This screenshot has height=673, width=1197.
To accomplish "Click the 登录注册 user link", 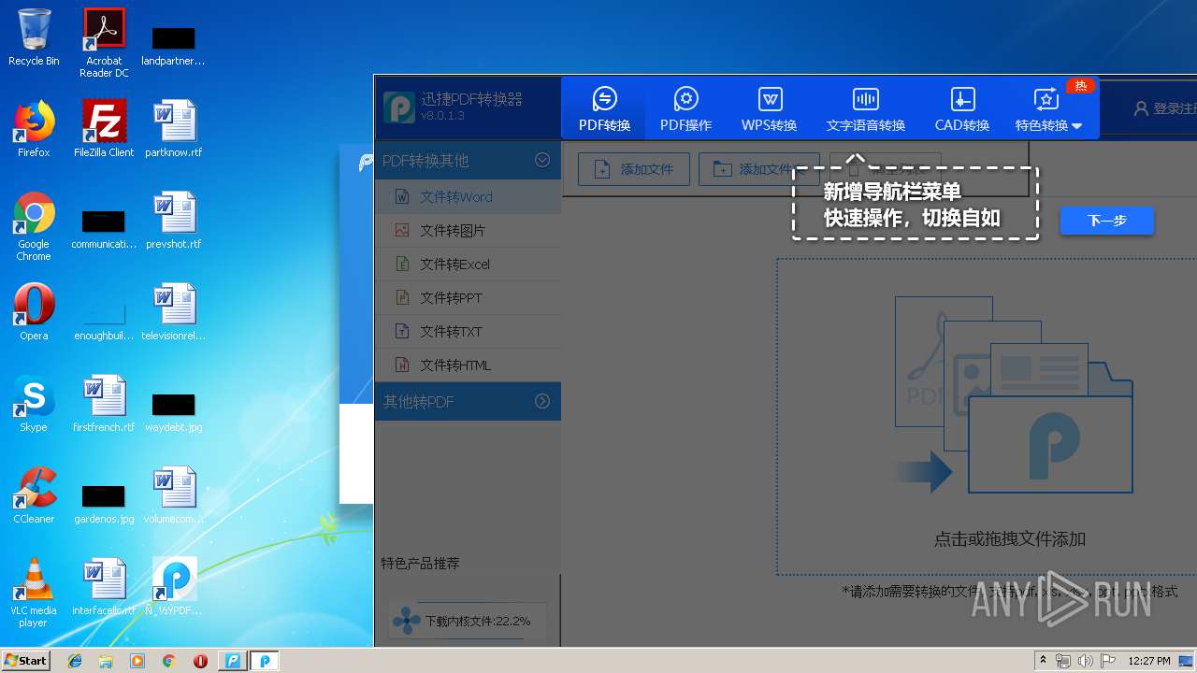I will point(1164,108).
